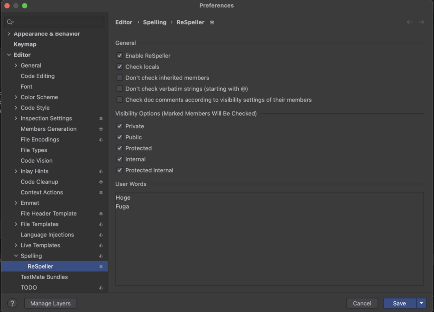Click the settings layer icon next to ReSpeller breadcrumb

click(x=212, y=22)
